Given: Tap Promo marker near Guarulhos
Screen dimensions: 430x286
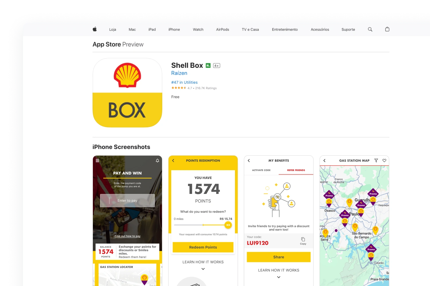Looking at the screenshot, I should 373,194.
